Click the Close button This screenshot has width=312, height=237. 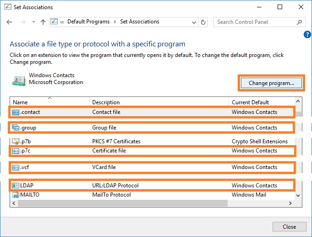[290, 226]
